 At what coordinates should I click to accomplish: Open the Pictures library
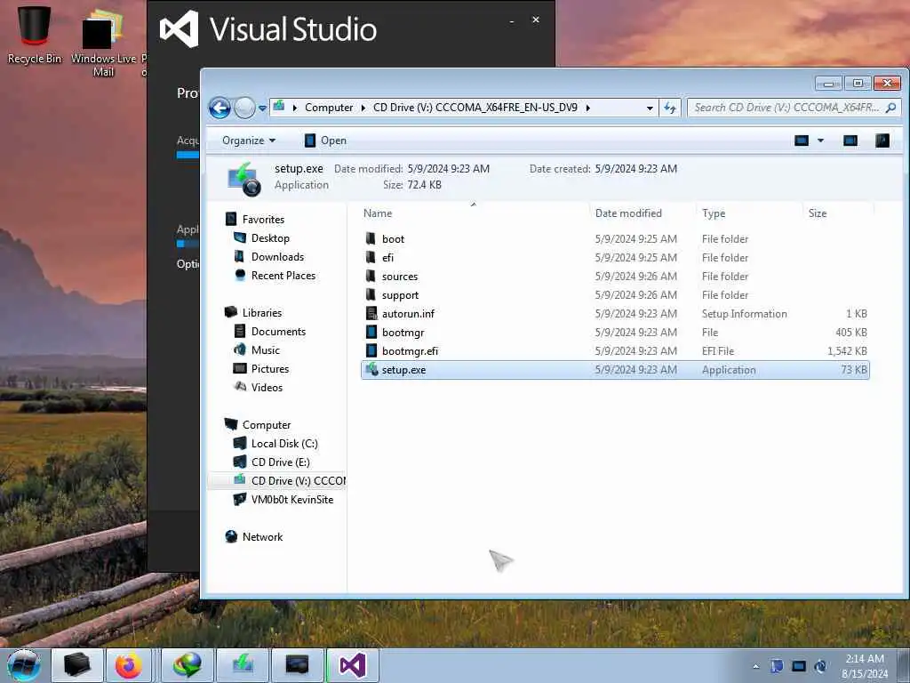coord(270,369)
